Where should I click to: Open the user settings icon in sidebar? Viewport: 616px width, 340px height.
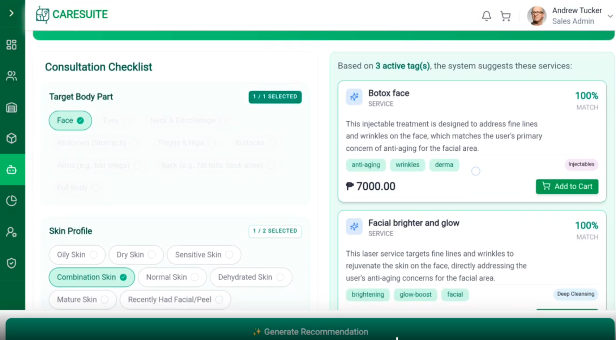click(12, 232)
